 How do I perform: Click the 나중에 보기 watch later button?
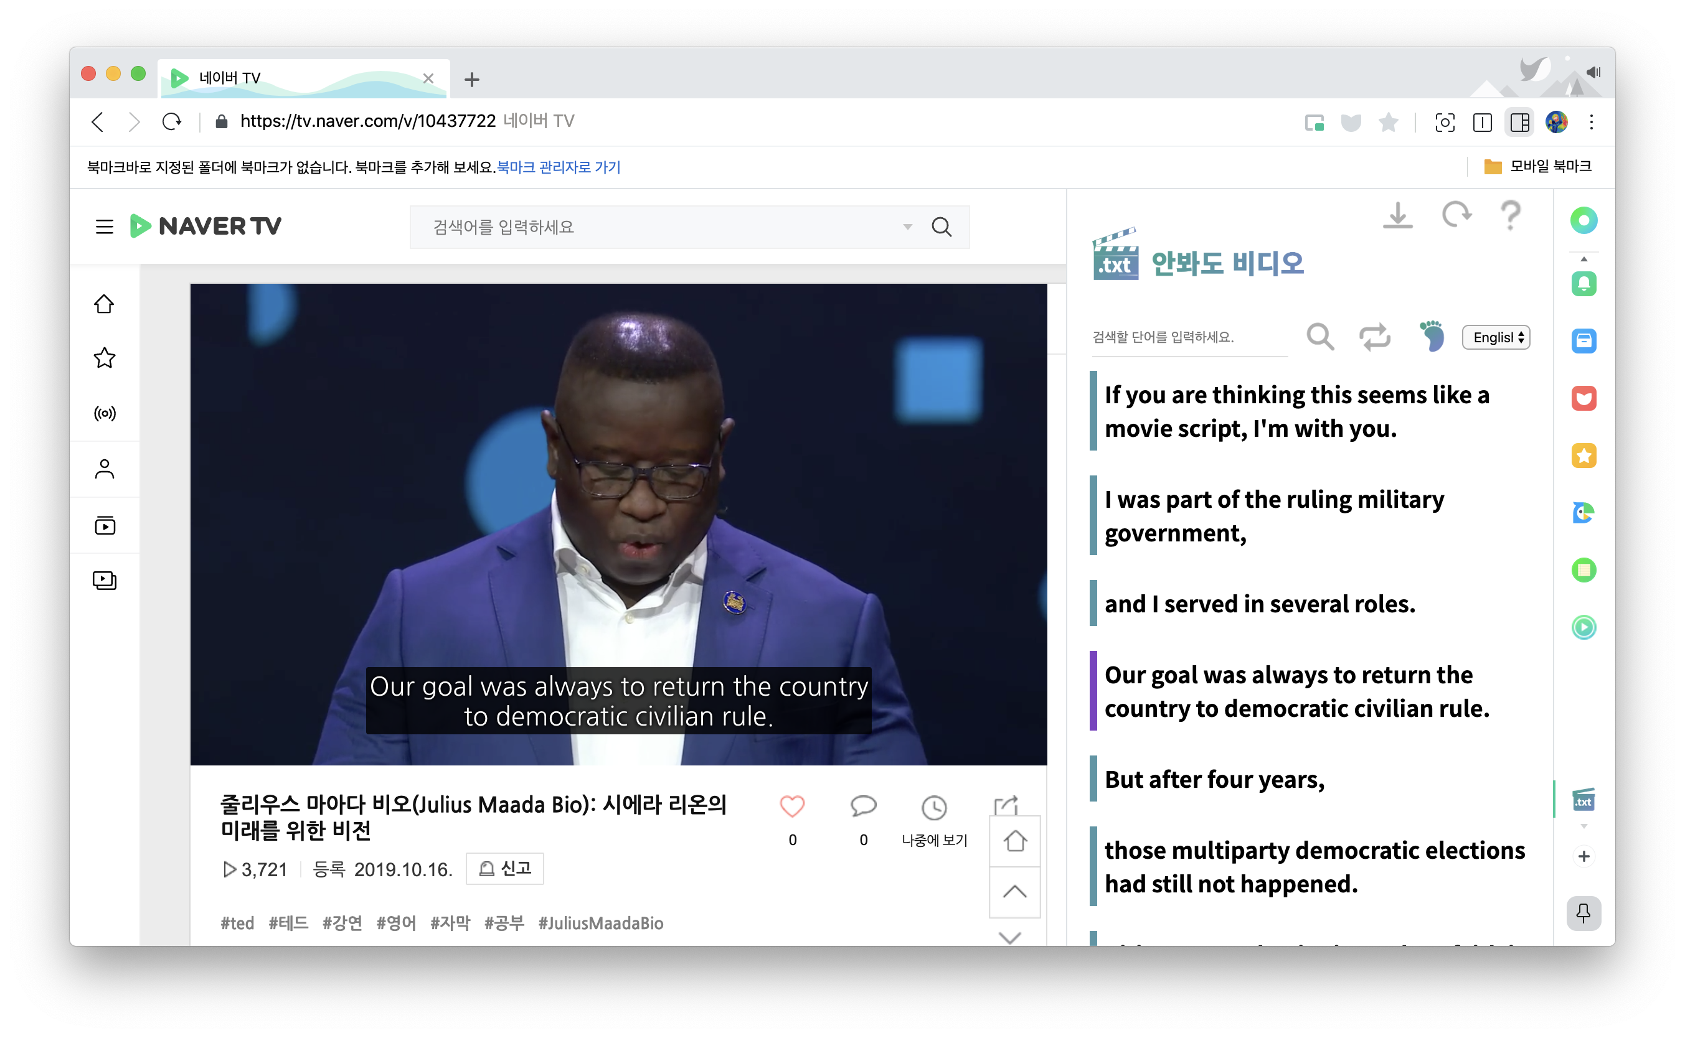point(934,820)
